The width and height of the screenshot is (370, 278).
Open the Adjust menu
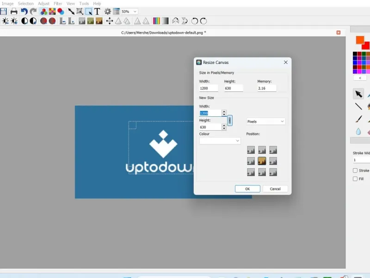43,4
